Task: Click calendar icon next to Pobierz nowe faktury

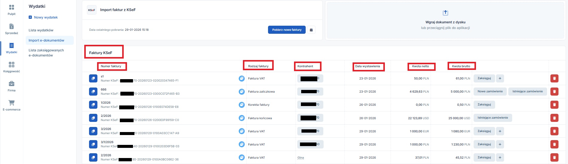Action: [x=311, y=30]
